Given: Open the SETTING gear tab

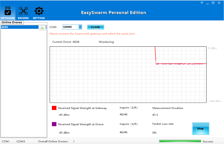Looking at the screenshot, I should click(x=39, y=13).
